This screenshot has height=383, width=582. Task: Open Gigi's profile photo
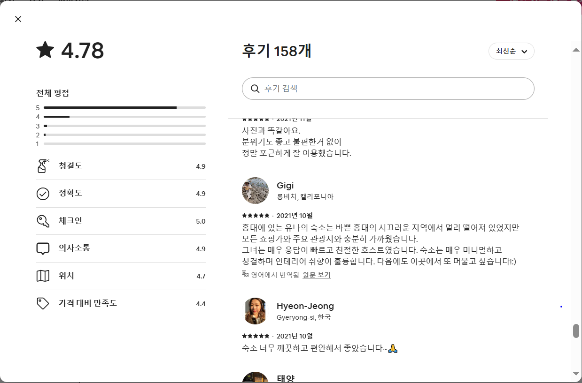[x=255, y=190]
